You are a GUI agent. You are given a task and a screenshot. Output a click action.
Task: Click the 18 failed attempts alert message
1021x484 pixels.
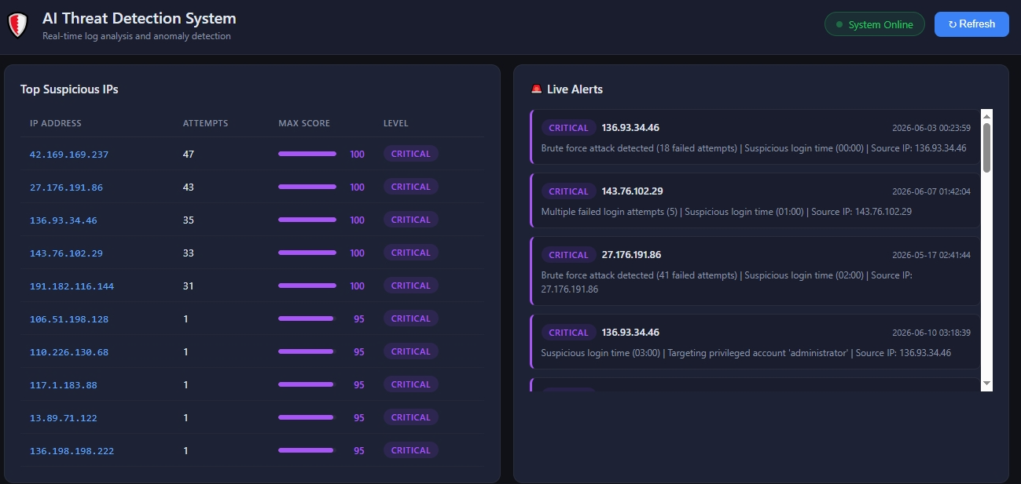coord(754,148)
